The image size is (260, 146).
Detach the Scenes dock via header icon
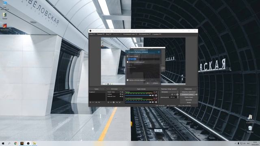point(105,89)
